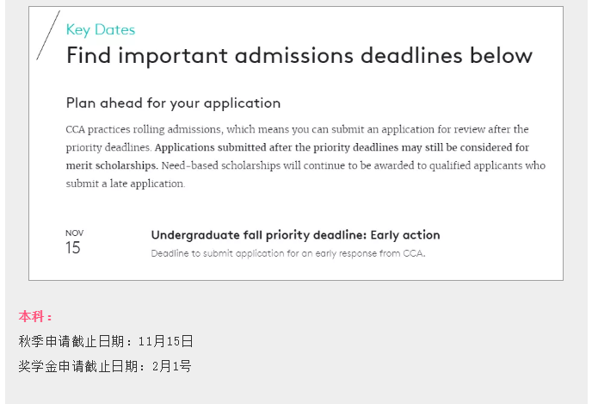Click the date number 15
The image size is (592, 404).
(x=73, y=248)
